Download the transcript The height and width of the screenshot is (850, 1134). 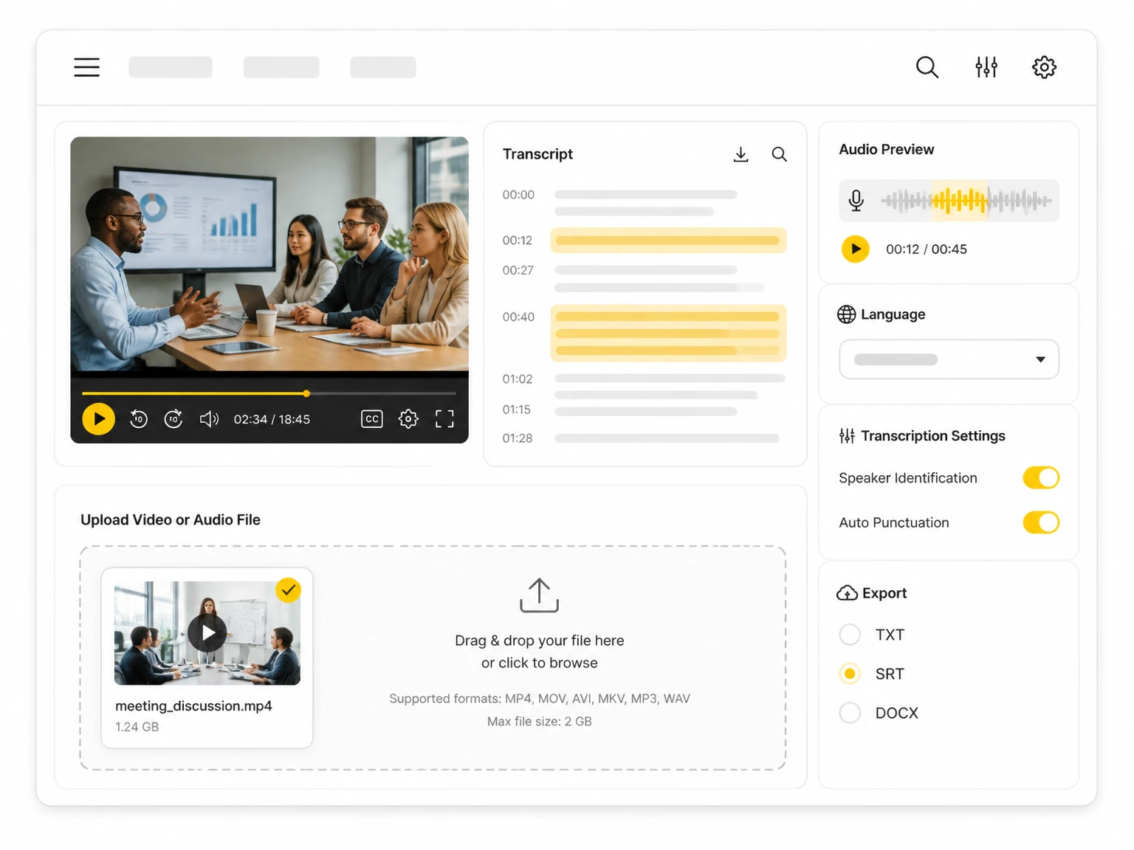tap(740, 154)
